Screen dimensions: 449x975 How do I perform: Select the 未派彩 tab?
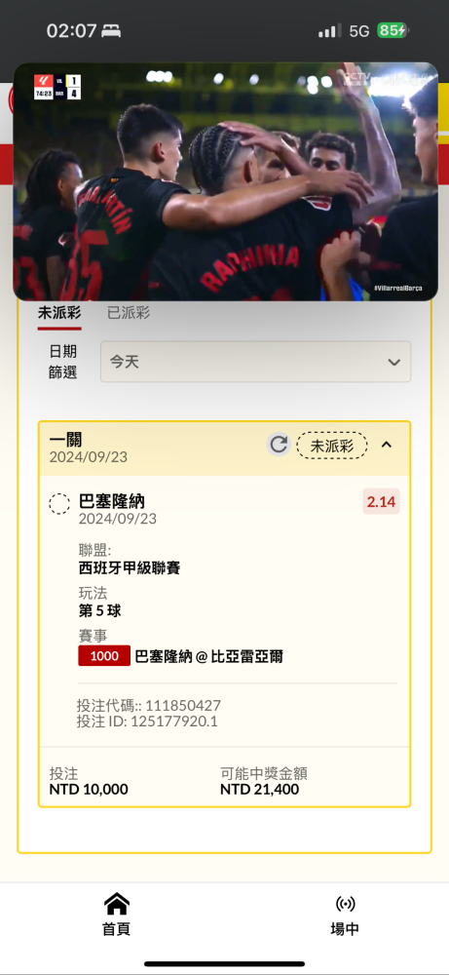coord(59,313)
